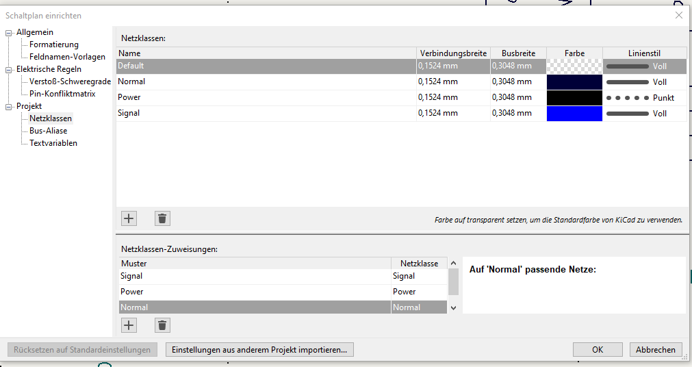Cancel dialog with Abbrechen button
This screenshot has width=692, height=367.
point(655,350)
